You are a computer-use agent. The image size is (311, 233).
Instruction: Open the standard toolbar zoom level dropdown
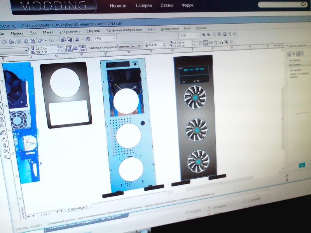click(114, 38)
